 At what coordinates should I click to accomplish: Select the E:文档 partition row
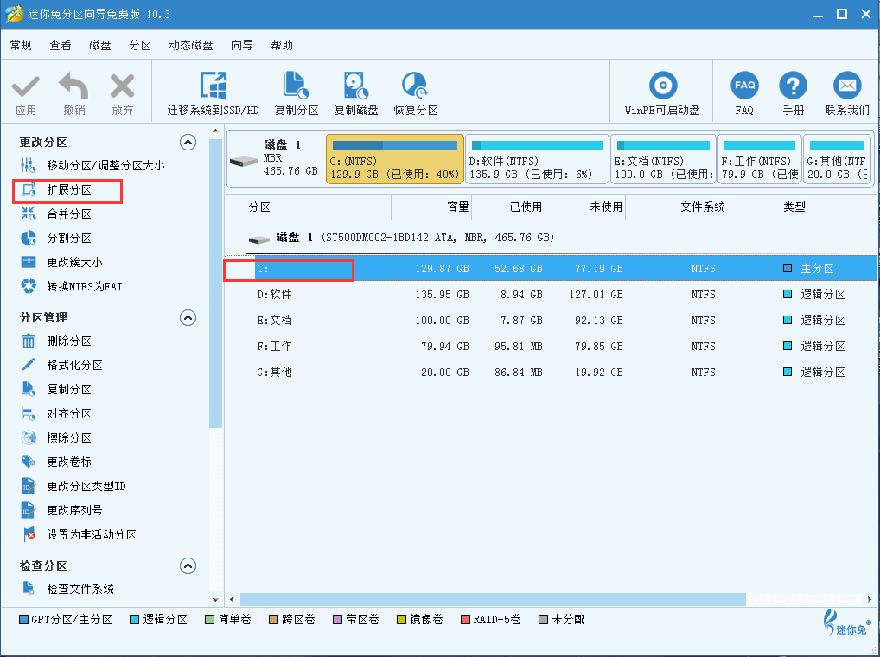pos(551,320)
